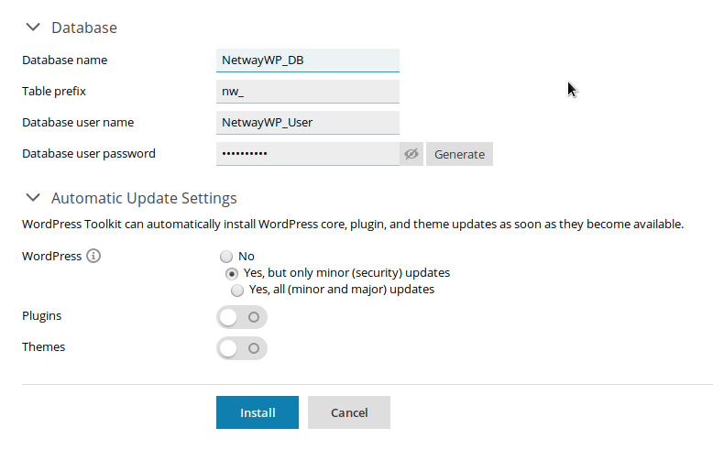The height and width of the screenshot is (461, 713).
Task: Show the database user password via eye icon
Action: point(411,154)
